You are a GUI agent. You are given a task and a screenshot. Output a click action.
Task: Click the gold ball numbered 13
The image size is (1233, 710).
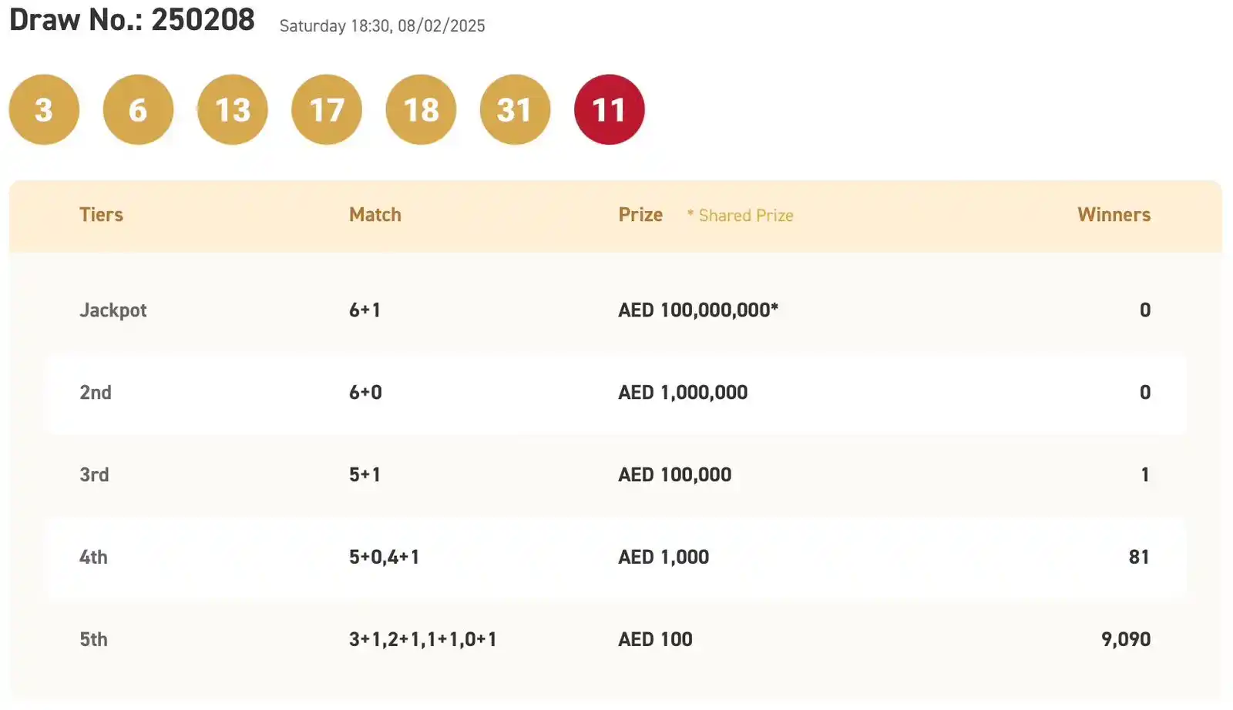[x=233, y=109]
